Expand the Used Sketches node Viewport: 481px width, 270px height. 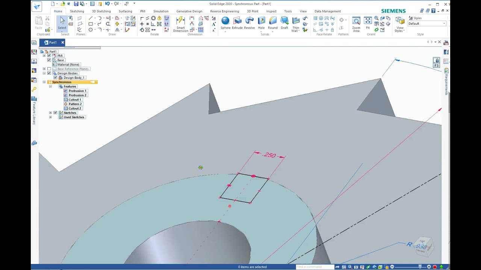coord(50,117)
